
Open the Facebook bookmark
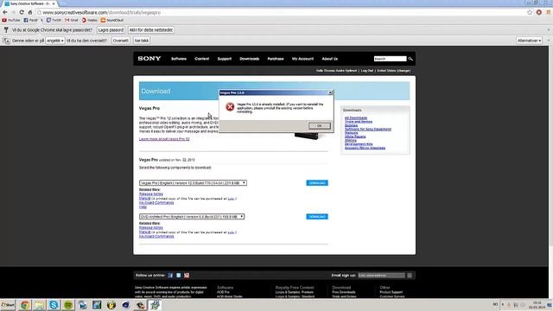[x=31, y=21]
